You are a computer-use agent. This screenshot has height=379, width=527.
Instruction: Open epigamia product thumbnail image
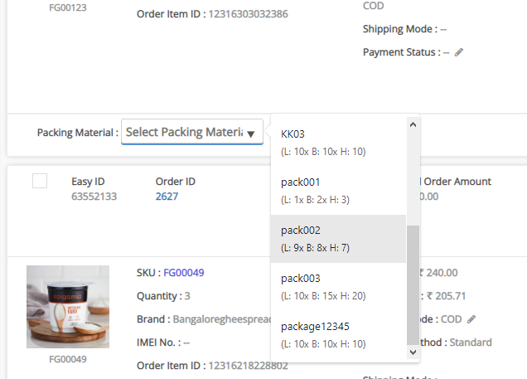(x=68, y=307)
